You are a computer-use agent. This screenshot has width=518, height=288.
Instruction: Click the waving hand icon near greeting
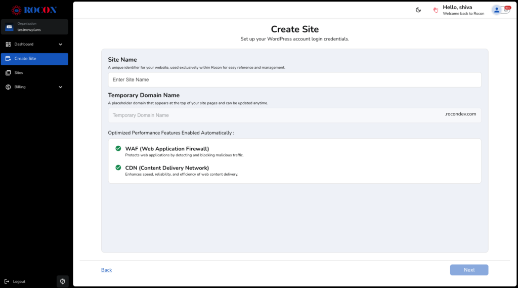(435, 10)
